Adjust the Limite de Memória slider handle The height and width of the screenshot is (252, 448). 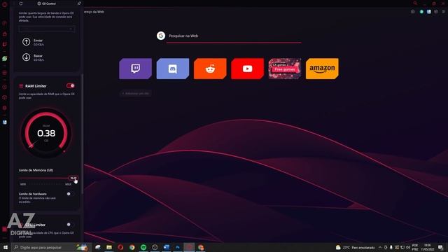[x=73, y=178]
